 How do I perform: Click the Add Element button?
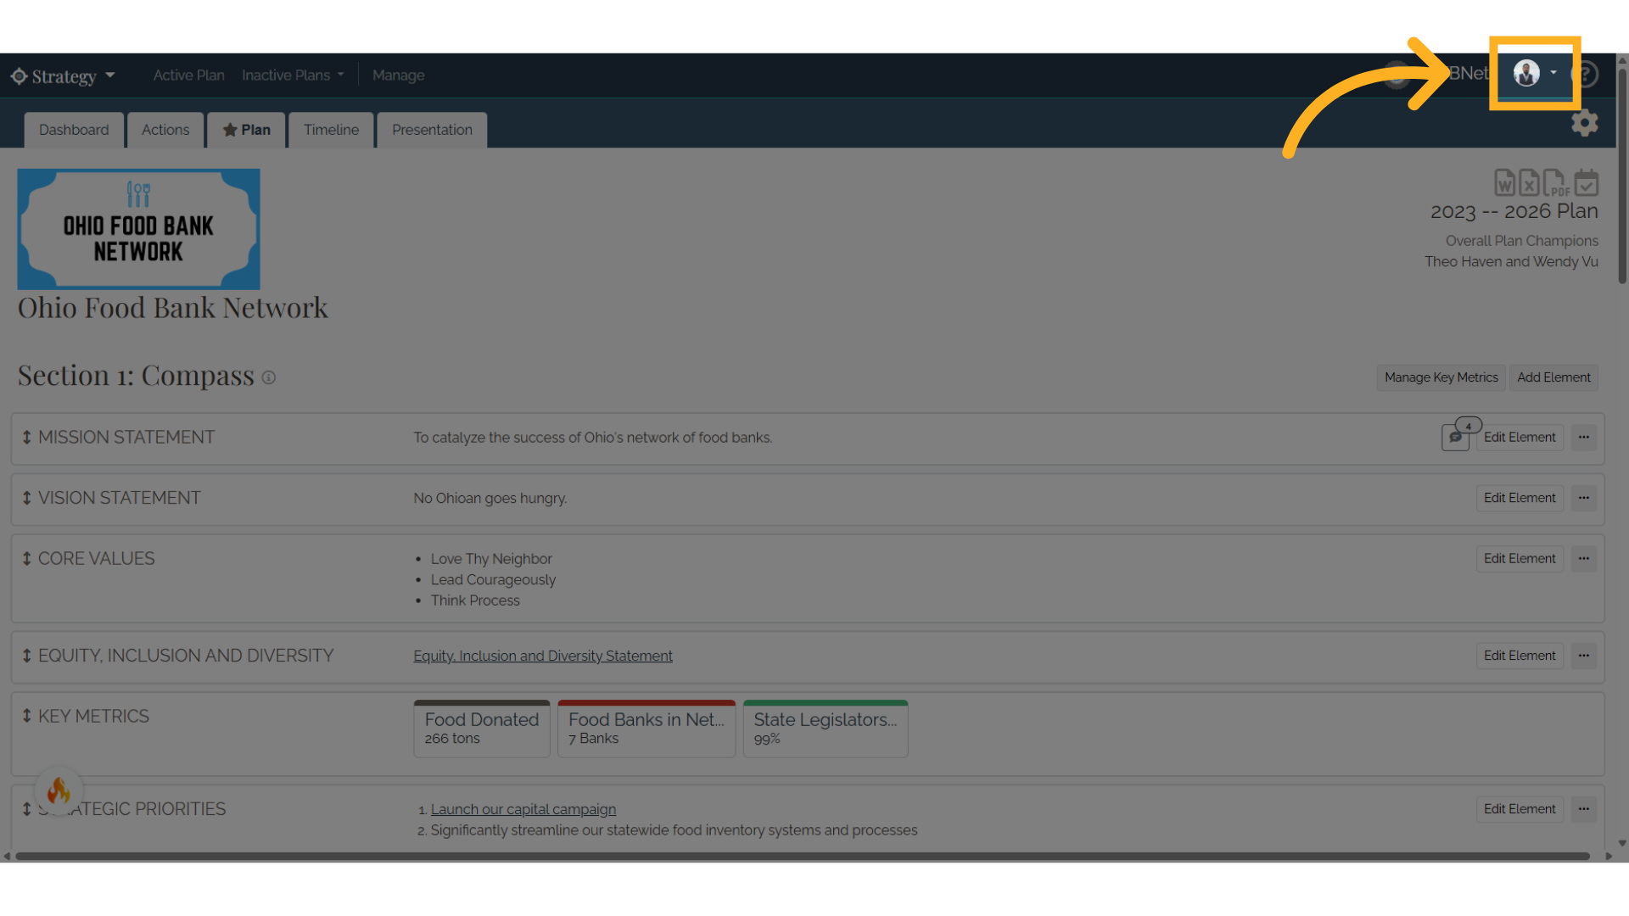1553,377
